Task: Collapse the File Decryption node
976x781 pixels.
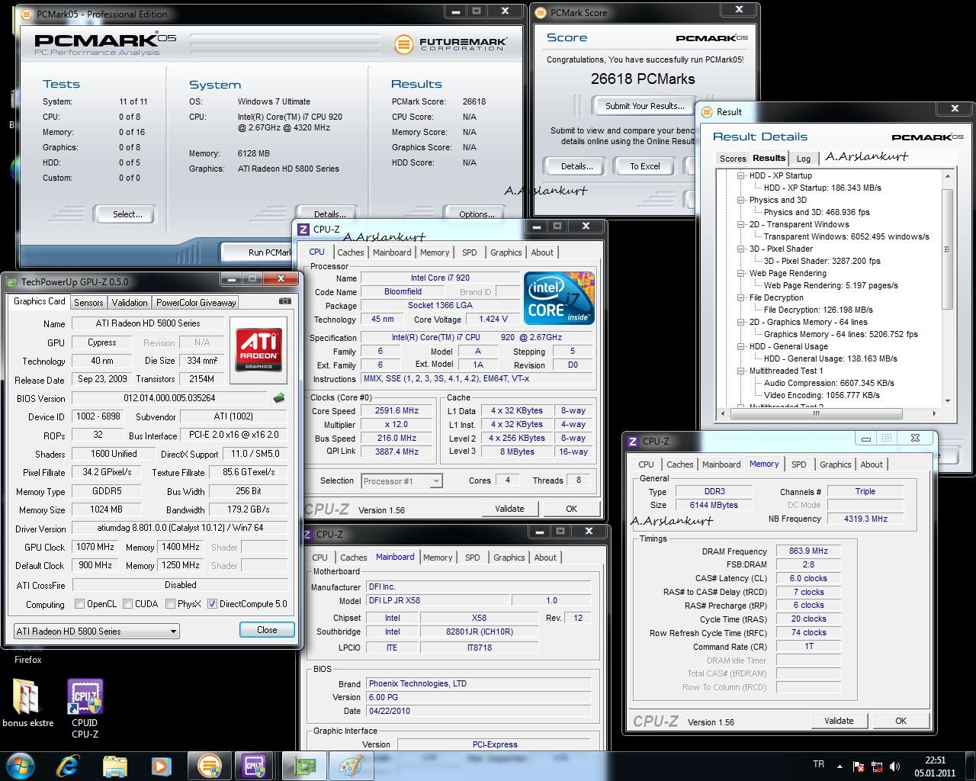Action: click(740, 297)
